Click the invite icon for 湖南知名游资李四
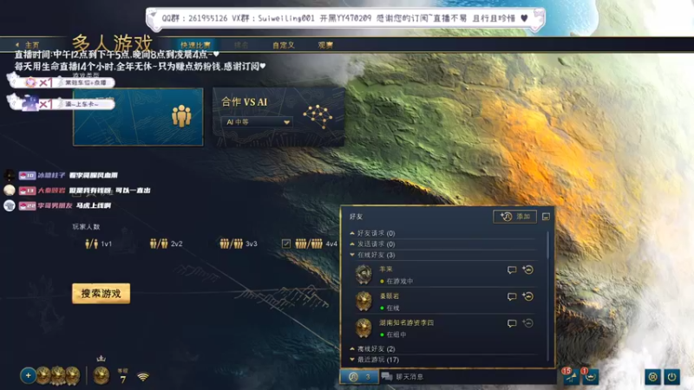This screenshot has height=390, width=694. pos(527,323)
